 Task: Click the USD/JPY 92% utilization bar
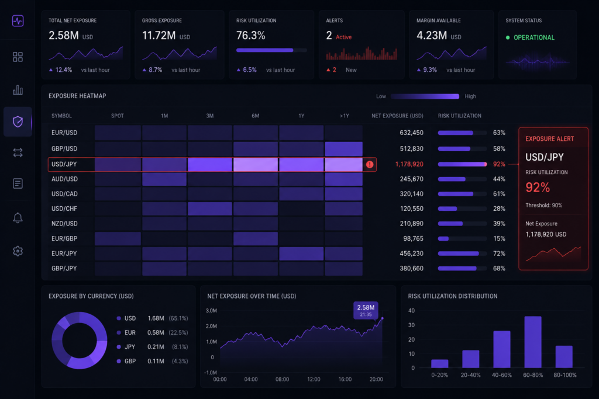462,164
